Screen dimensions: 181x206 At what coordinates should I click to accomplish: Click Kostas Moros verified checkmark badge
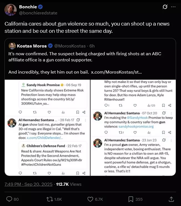[50, 46]
